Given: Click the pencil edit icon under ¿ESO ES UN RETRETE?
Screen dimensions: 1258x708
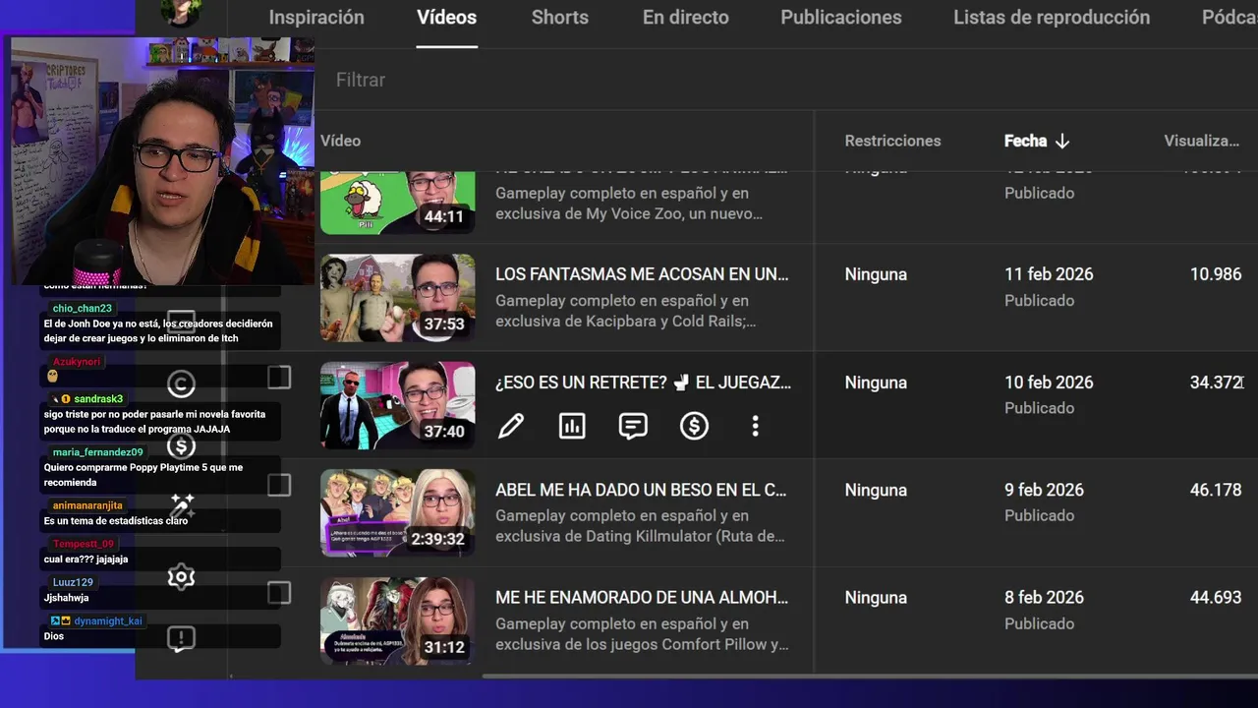Looking at the screenshot, I should (x=511, y=426).
